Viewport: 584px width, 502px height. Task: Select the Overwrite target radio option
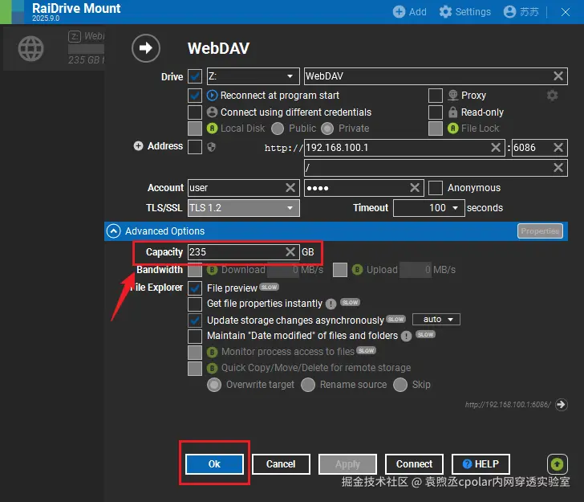pyautogui.click(x=214, y=385)
